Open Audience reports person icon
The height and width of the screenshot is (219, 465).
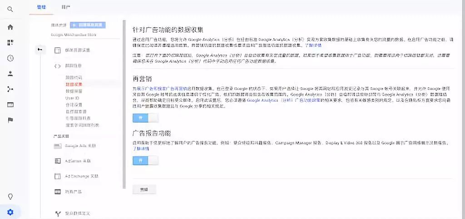tap(10, 74)
